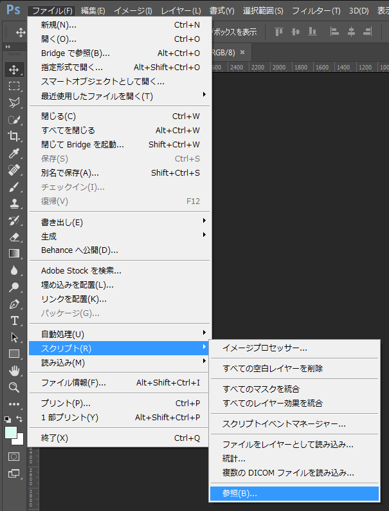Select the Quick Selection tool
389x511 pixels.
pos(14,120)
